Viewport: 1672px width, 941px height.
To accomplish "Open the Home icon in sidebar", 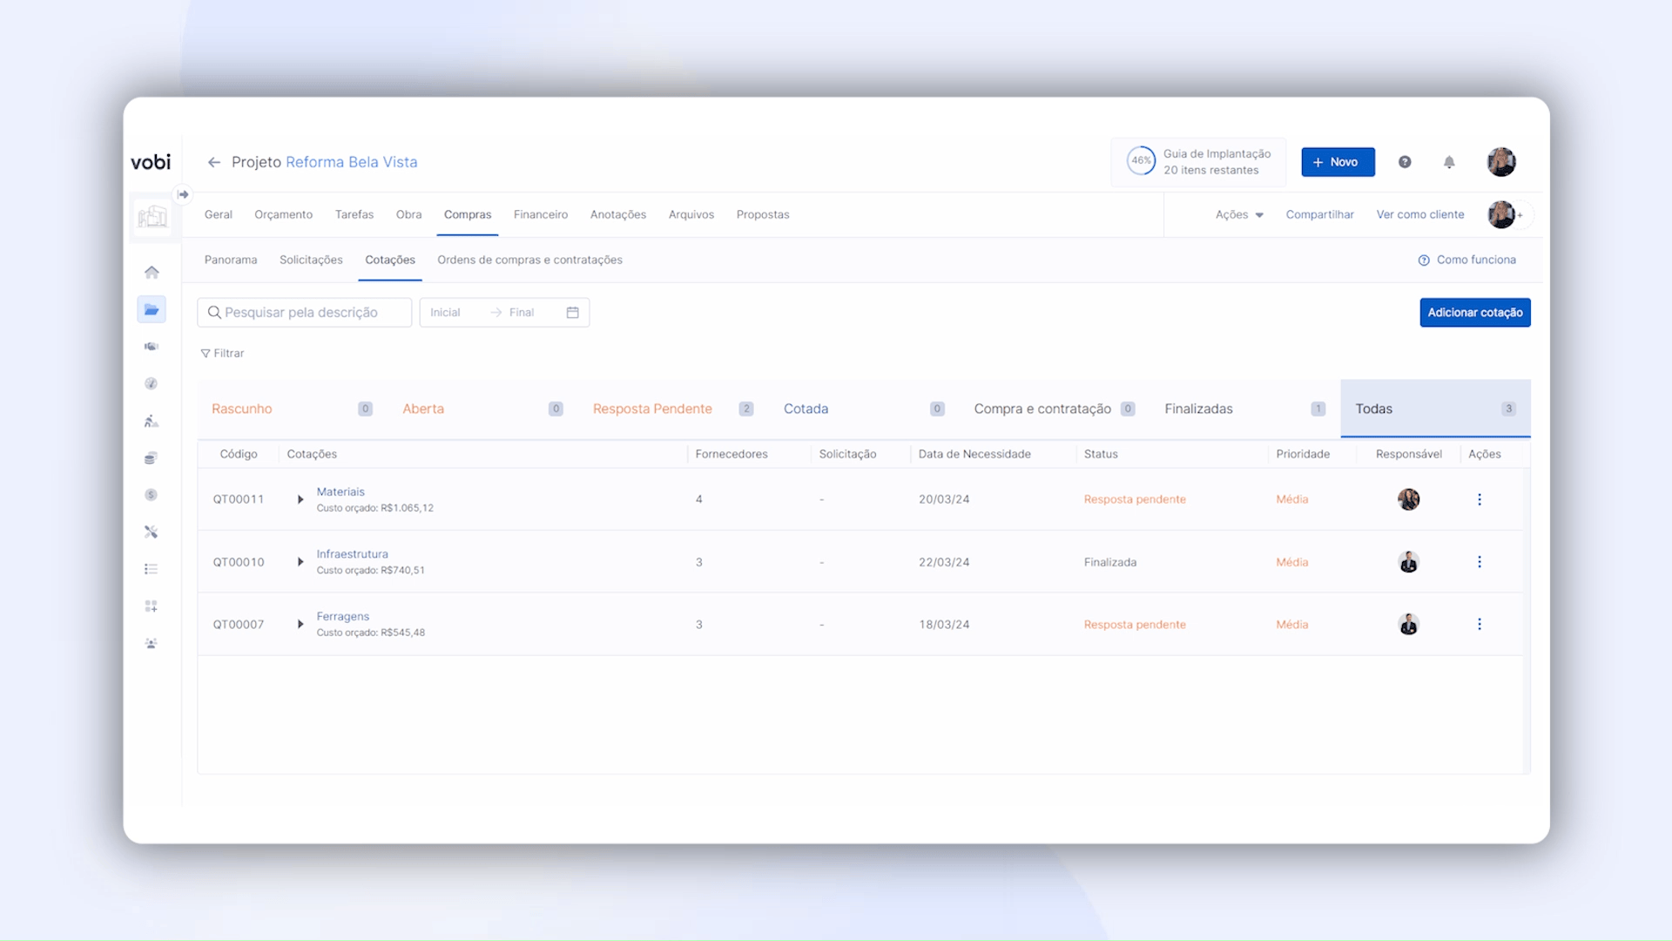I will coord(152,273).
